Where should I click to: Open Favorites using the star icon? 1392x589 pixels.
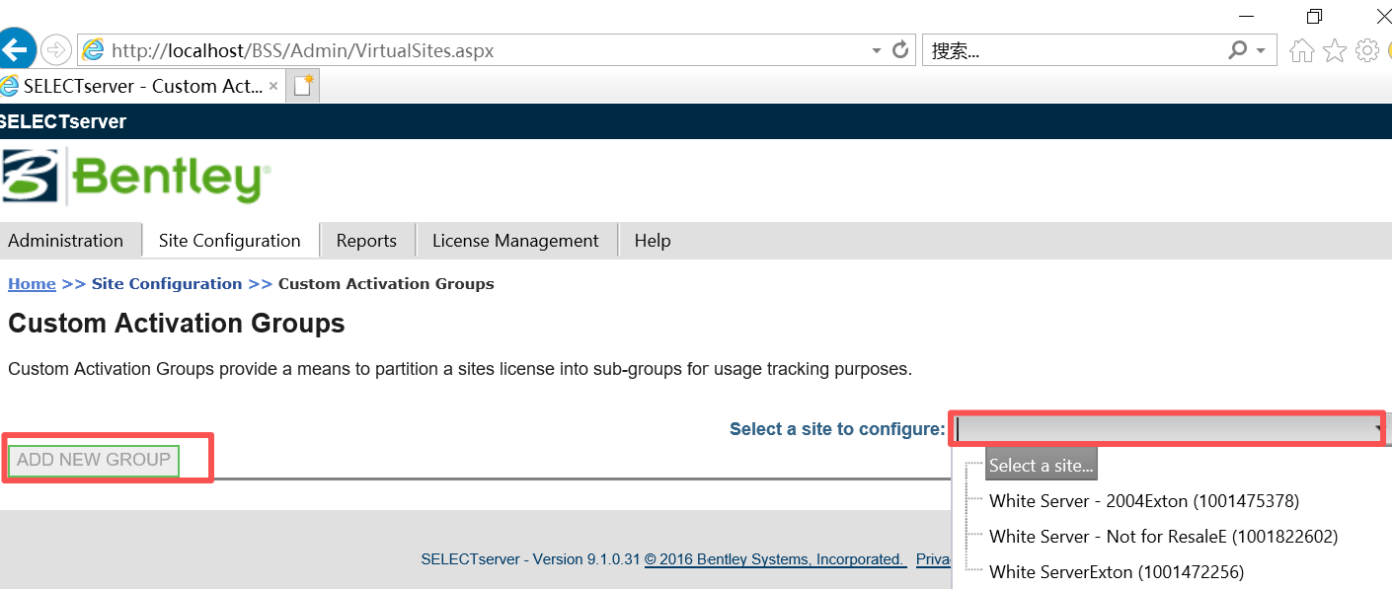[1335, 50]
